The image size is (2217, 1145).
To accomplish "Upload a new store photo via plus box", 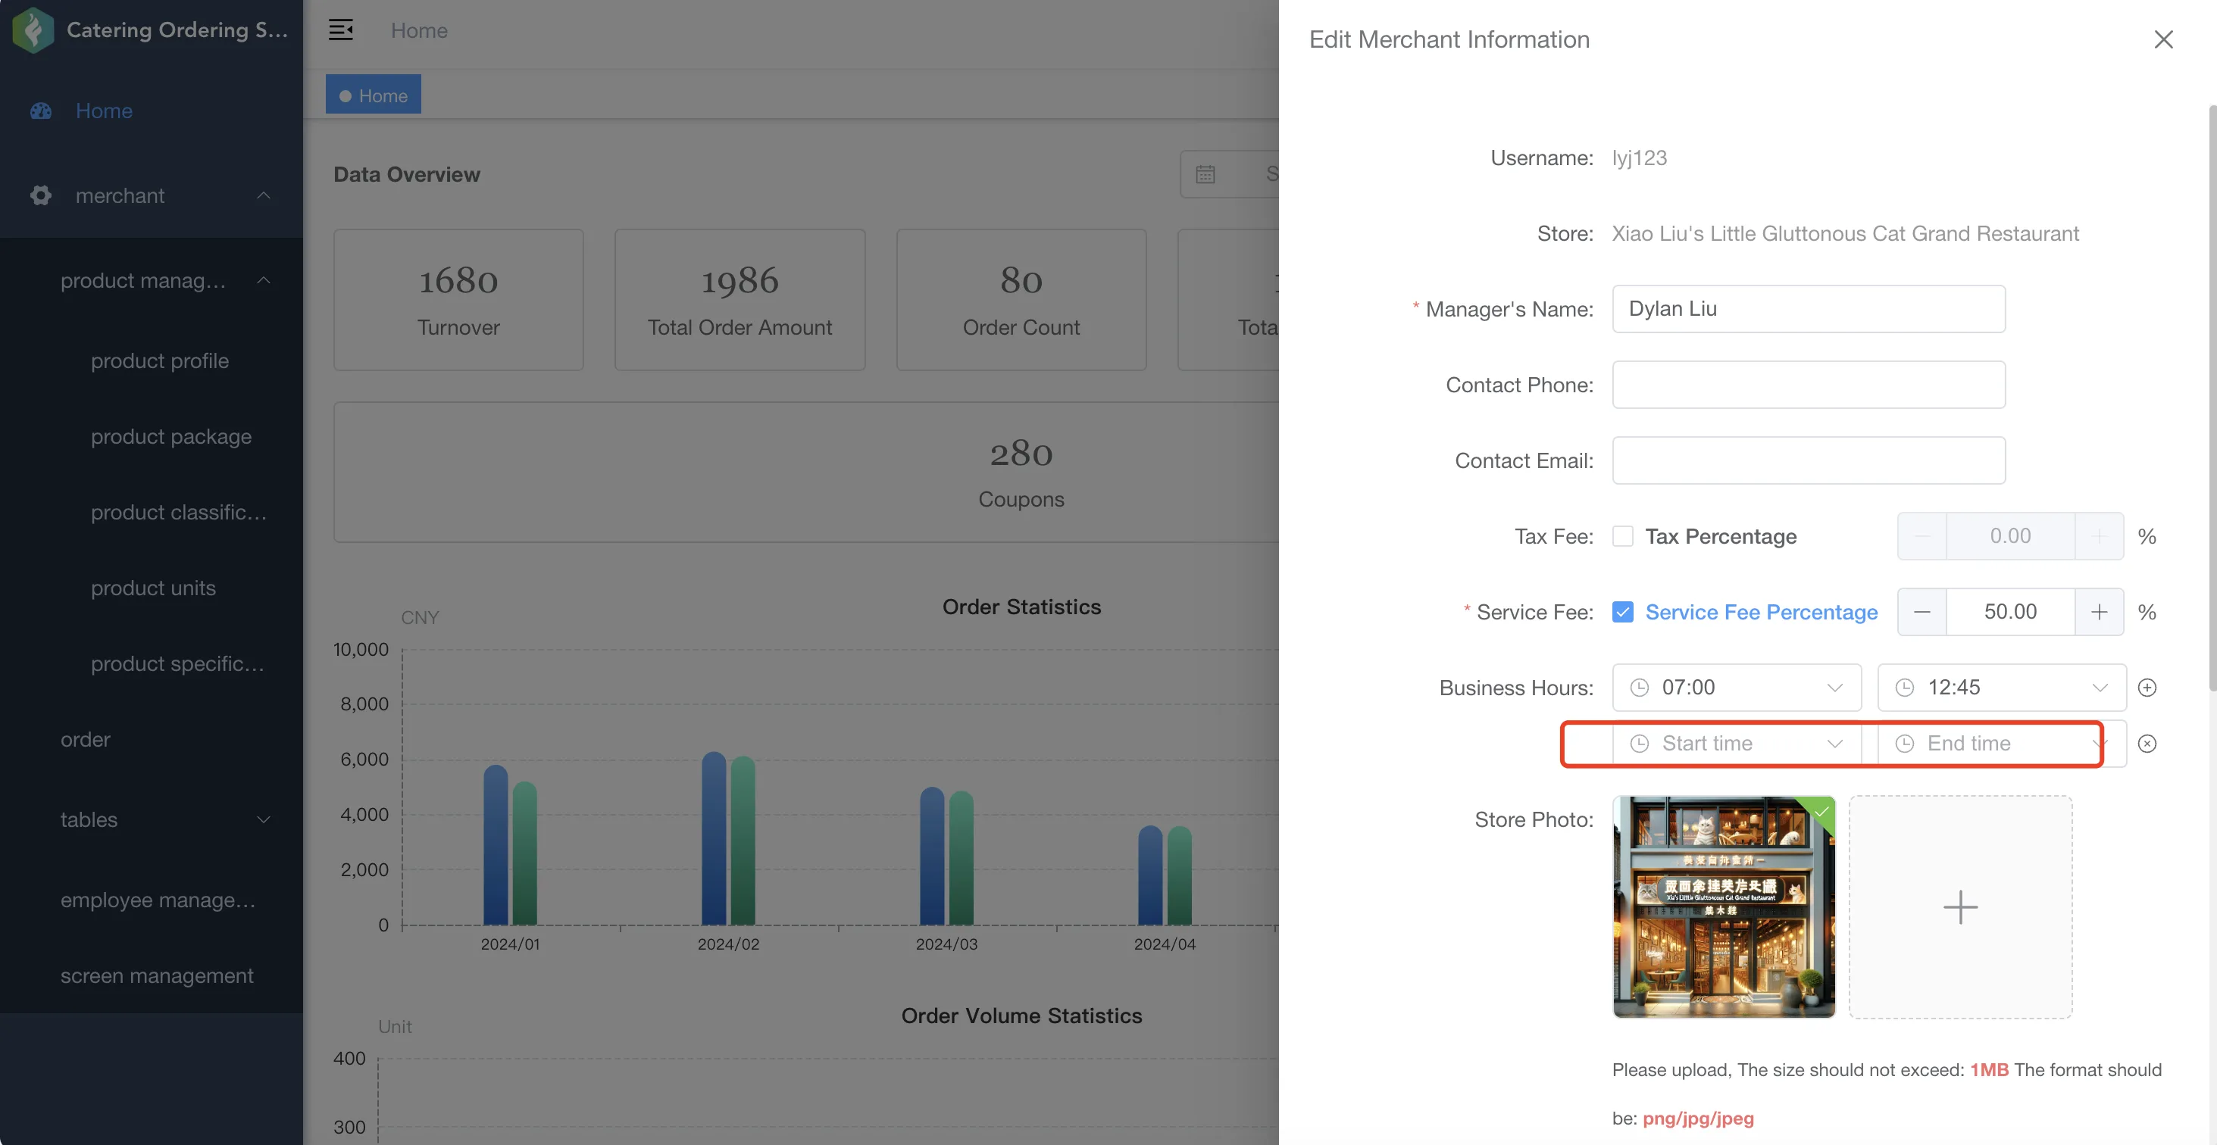I will click(1961, 906).
